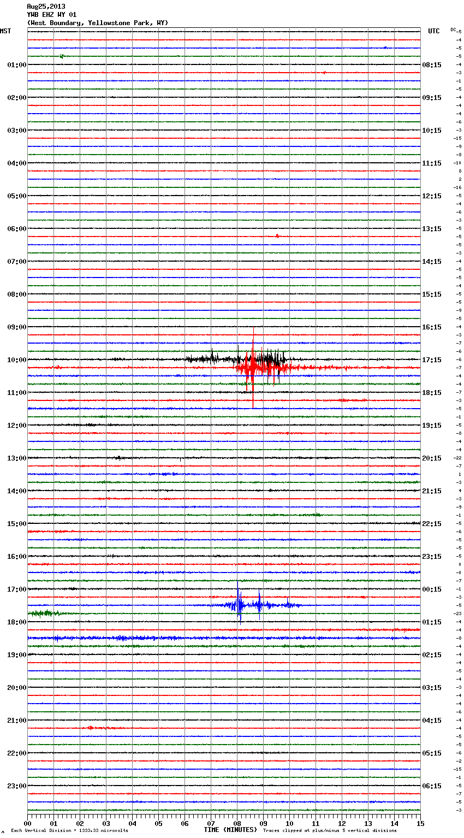
Task: Click the West Boundary, Yellowstone Park caption
Action: point(98,23)
